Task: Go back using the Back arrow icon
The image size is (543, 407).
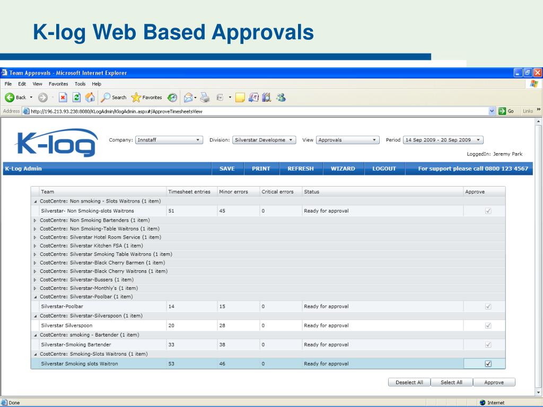Action: [x=10, y=98]
